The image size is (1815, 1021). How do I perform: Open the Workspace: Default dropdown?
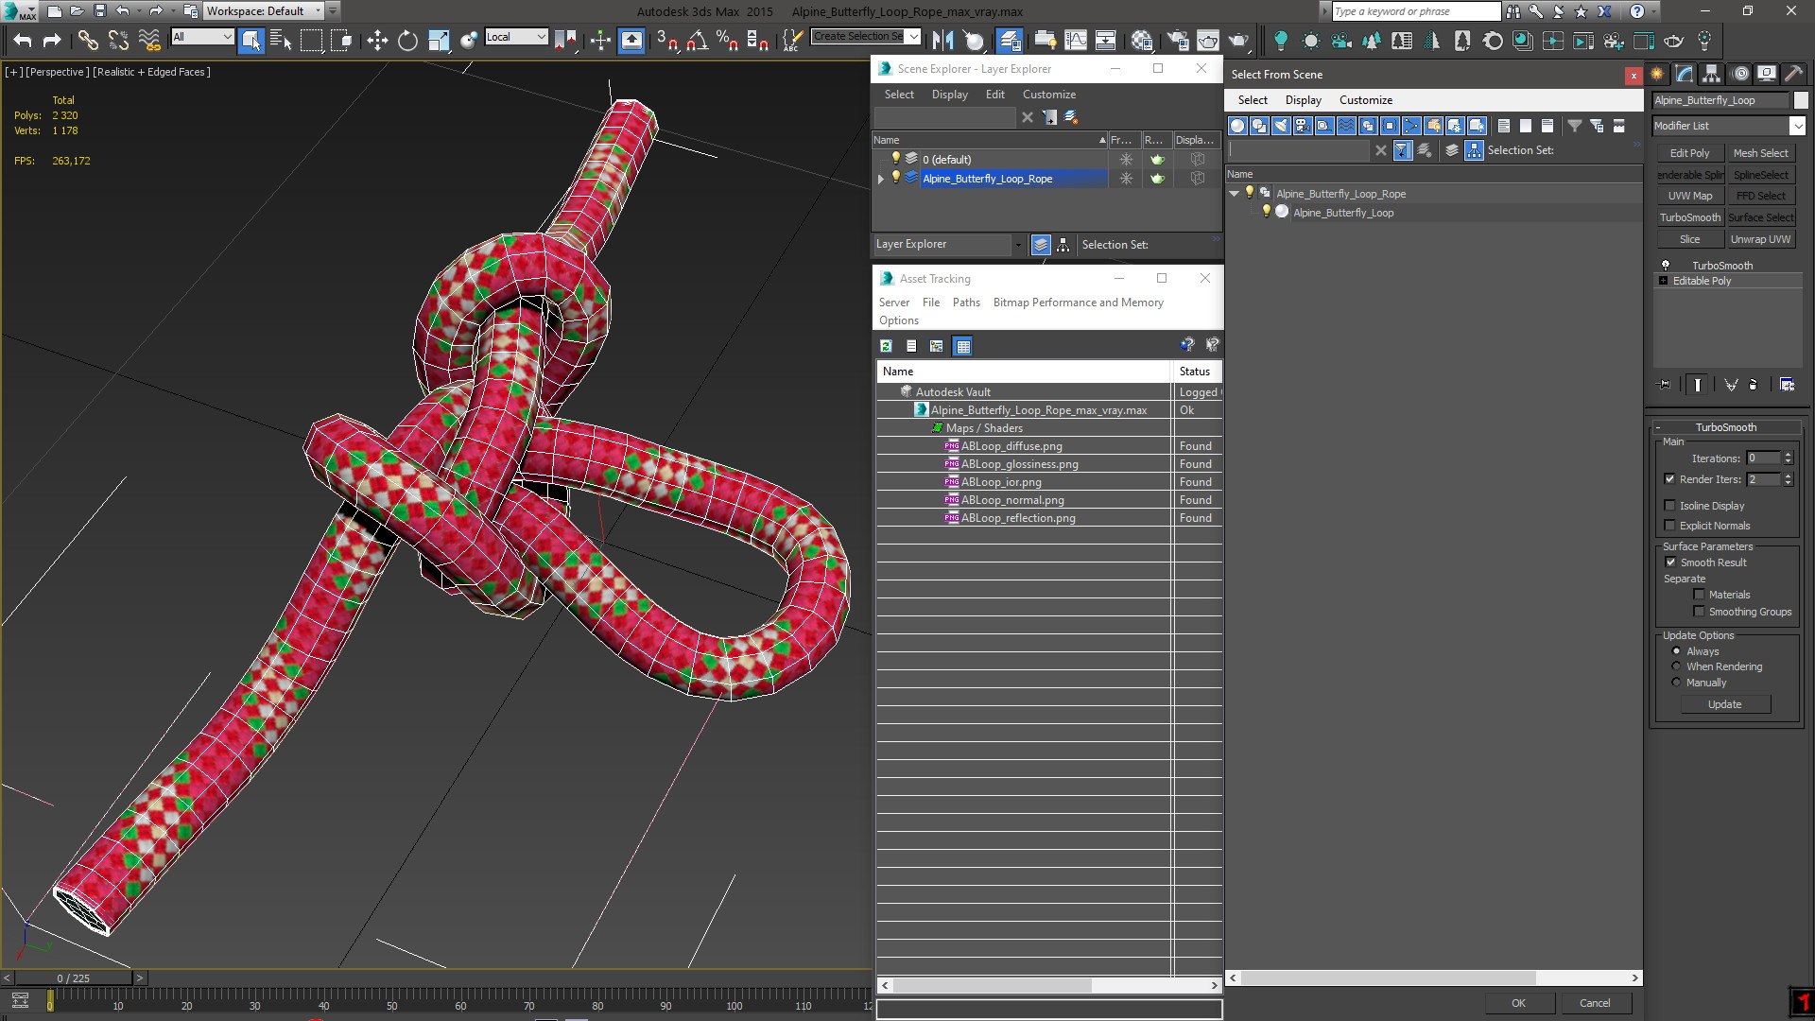point(264,11)
